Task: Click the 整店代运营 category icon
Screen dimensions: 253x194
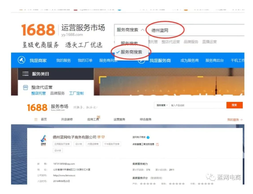Action: tap(25, 87)
